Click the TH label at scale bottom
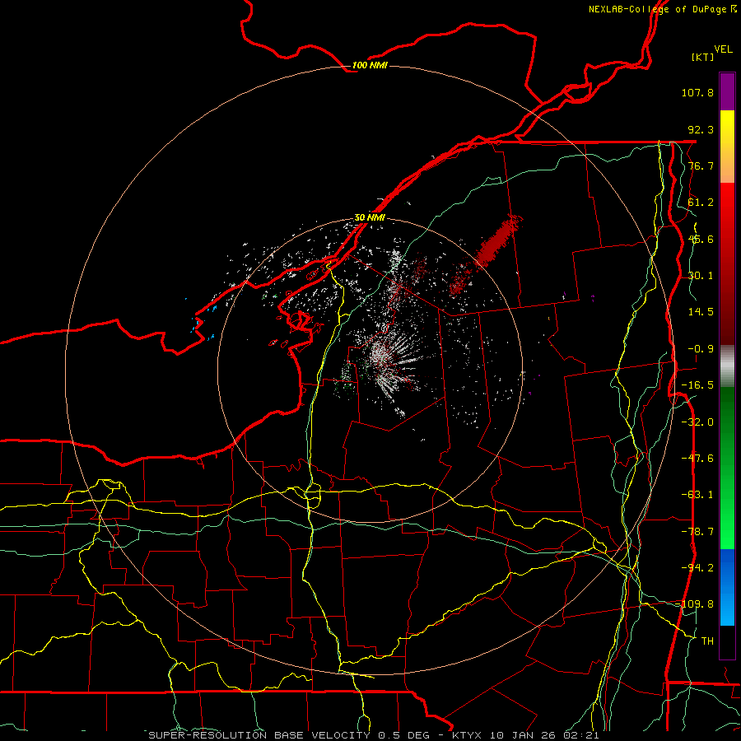 707,641
